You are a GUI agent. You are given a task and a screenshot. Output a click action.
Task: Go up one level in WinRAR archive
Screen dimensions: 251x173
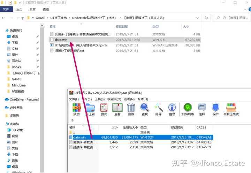coord(73,120)
